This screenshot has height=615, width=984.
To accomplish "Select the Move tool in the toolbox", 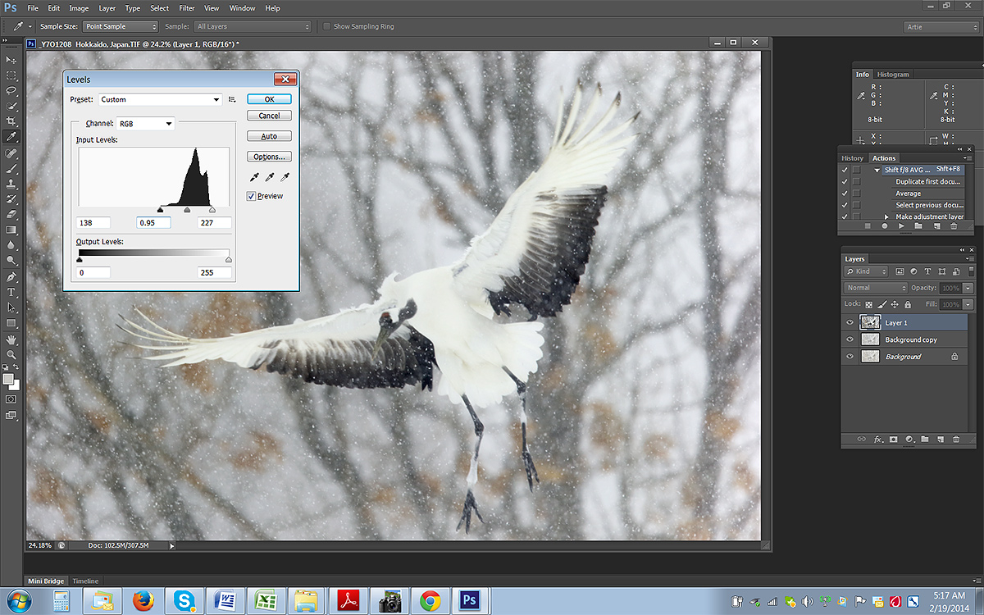I will [x=11, y=61].
